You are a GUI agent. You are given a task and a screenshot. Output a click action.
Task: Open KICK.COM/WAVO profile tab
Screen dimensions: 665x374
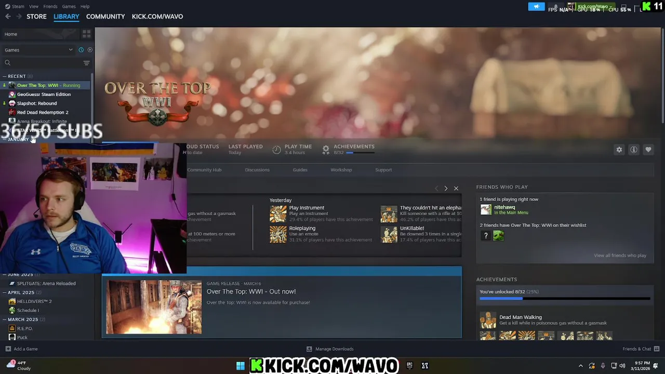pyautogui.click(x=157, y=17)
